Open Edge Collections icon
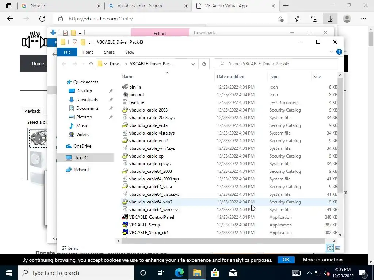 pyautogui.click(x=314, y=19)
